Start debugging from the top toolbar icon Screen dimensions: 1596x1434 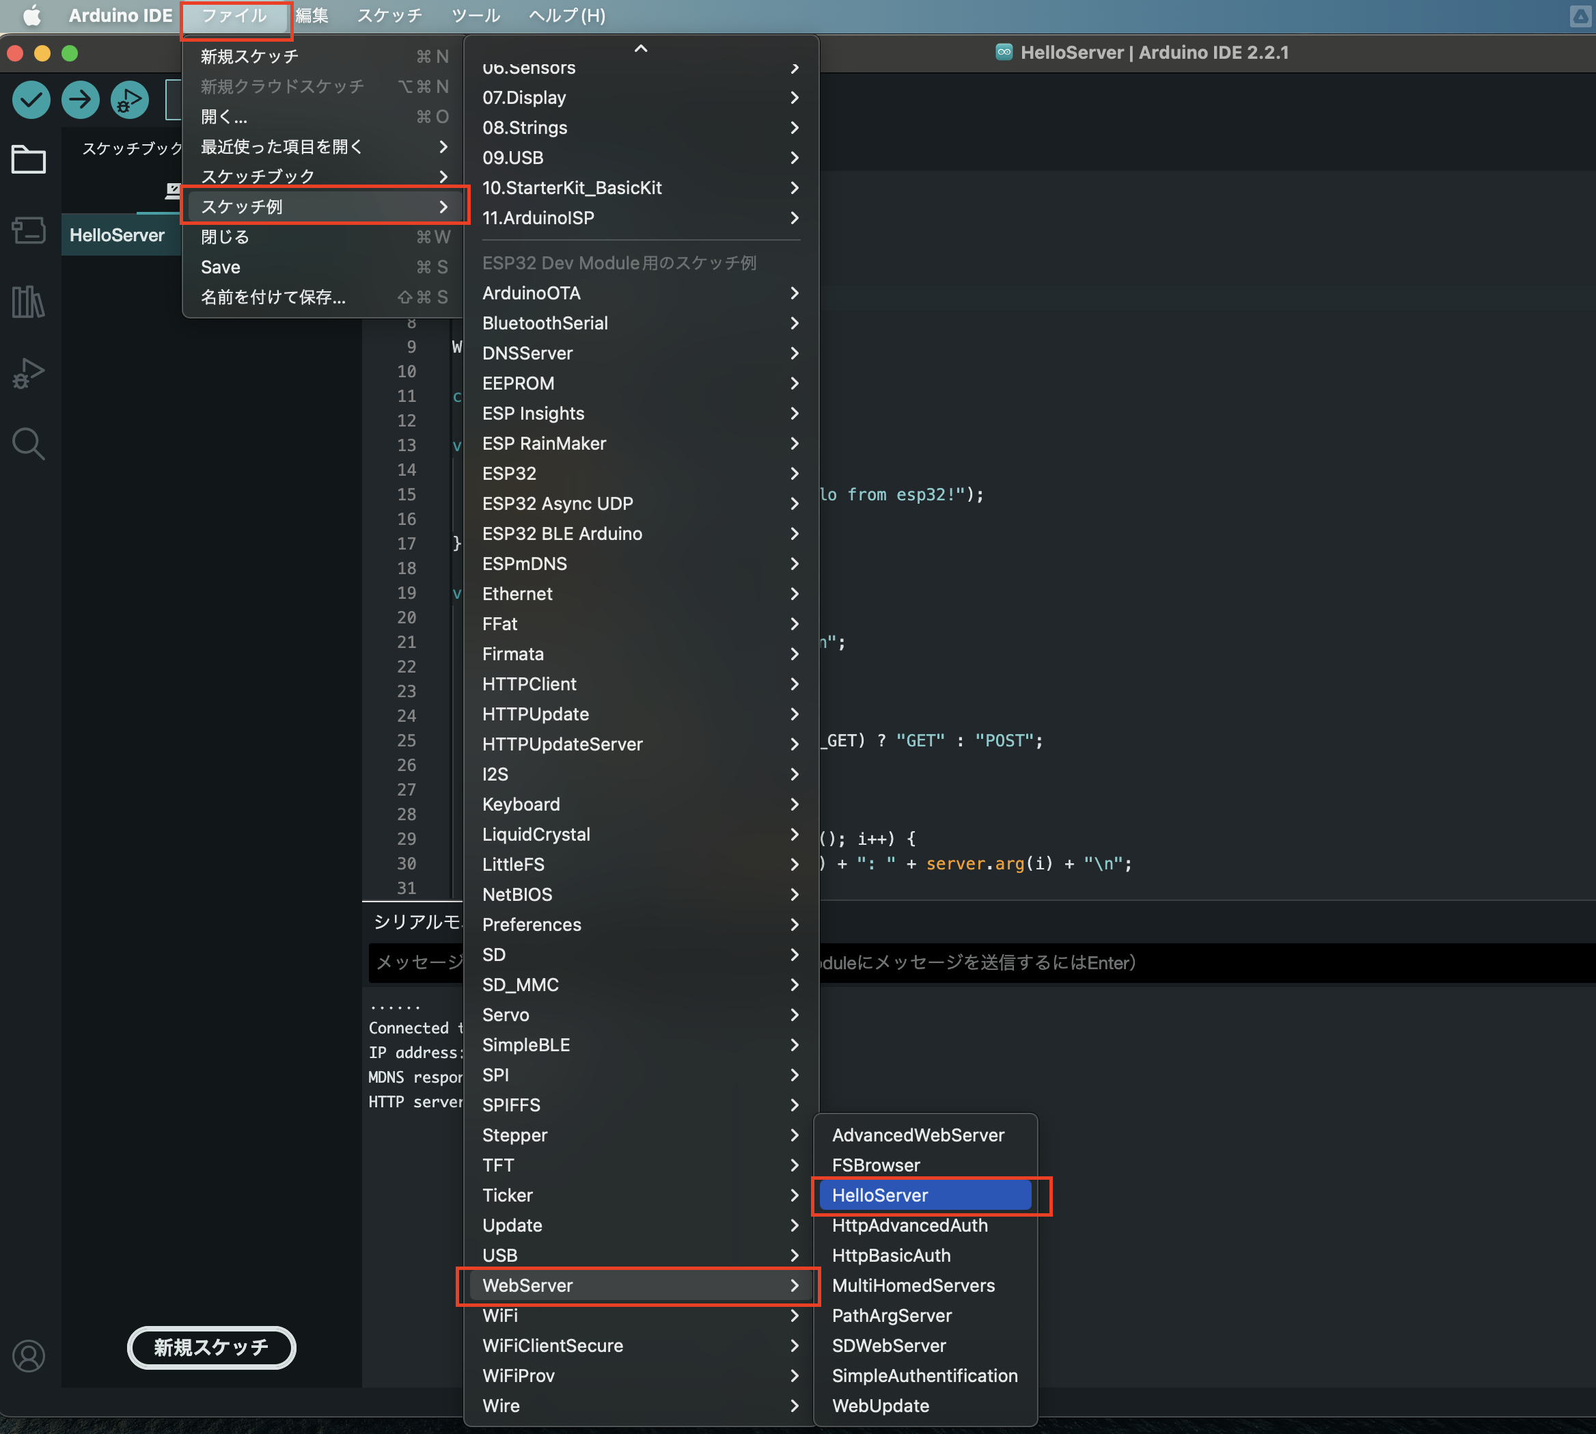(x=128, y=99)
